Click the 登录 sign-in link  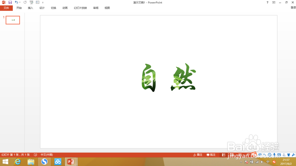(293, 8)
